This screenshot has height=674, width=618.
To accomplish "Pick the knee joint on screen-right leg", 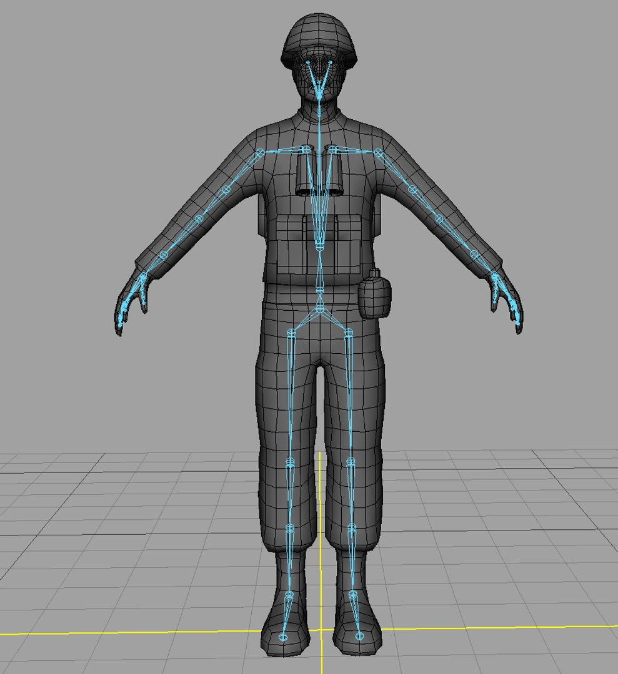I will point(351,462).
